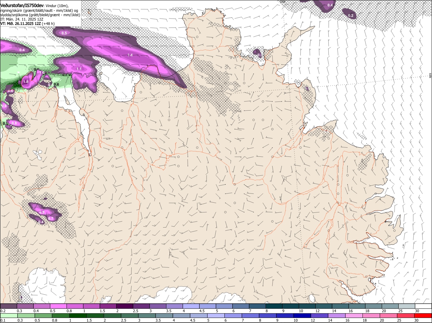
Task: Pick the darkest green 1–1.5 swatch on the green scale
Action: click(78, 316)
